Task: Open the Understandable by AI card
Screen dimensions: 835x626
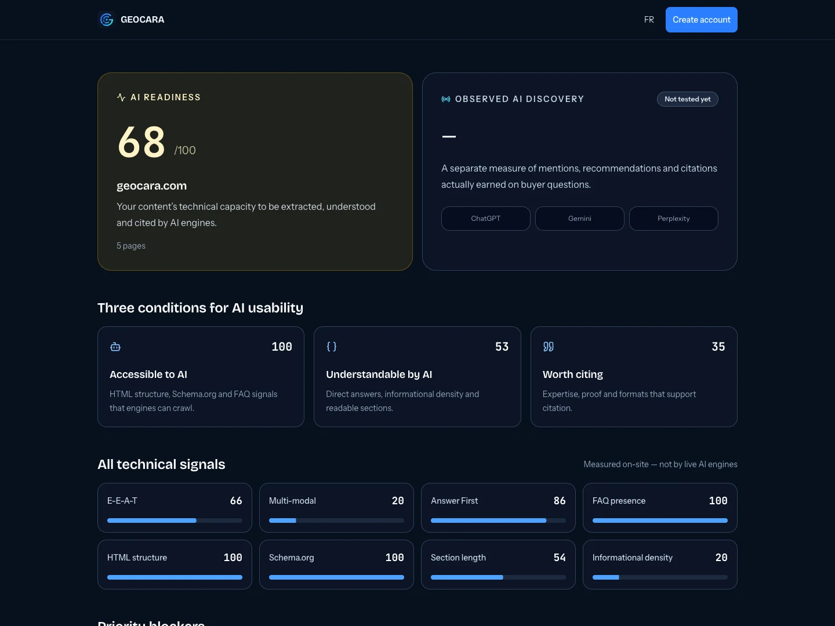Action: 418,377
